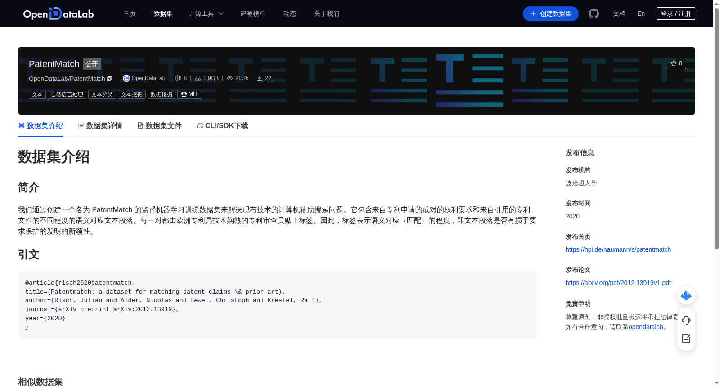Open the blue bird floating assistant icon
The width and height of the screenshot is (720, 387).
(x=686, y=295)
